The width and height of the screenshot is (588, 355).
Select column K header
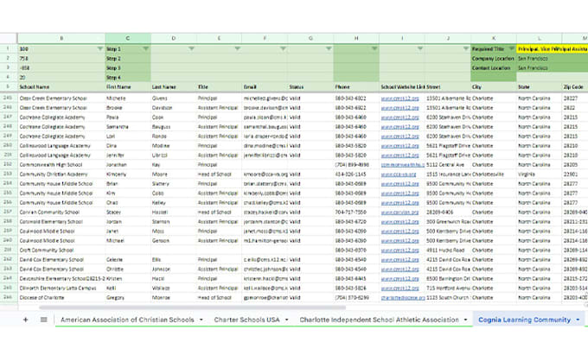[x=494, y=38]
